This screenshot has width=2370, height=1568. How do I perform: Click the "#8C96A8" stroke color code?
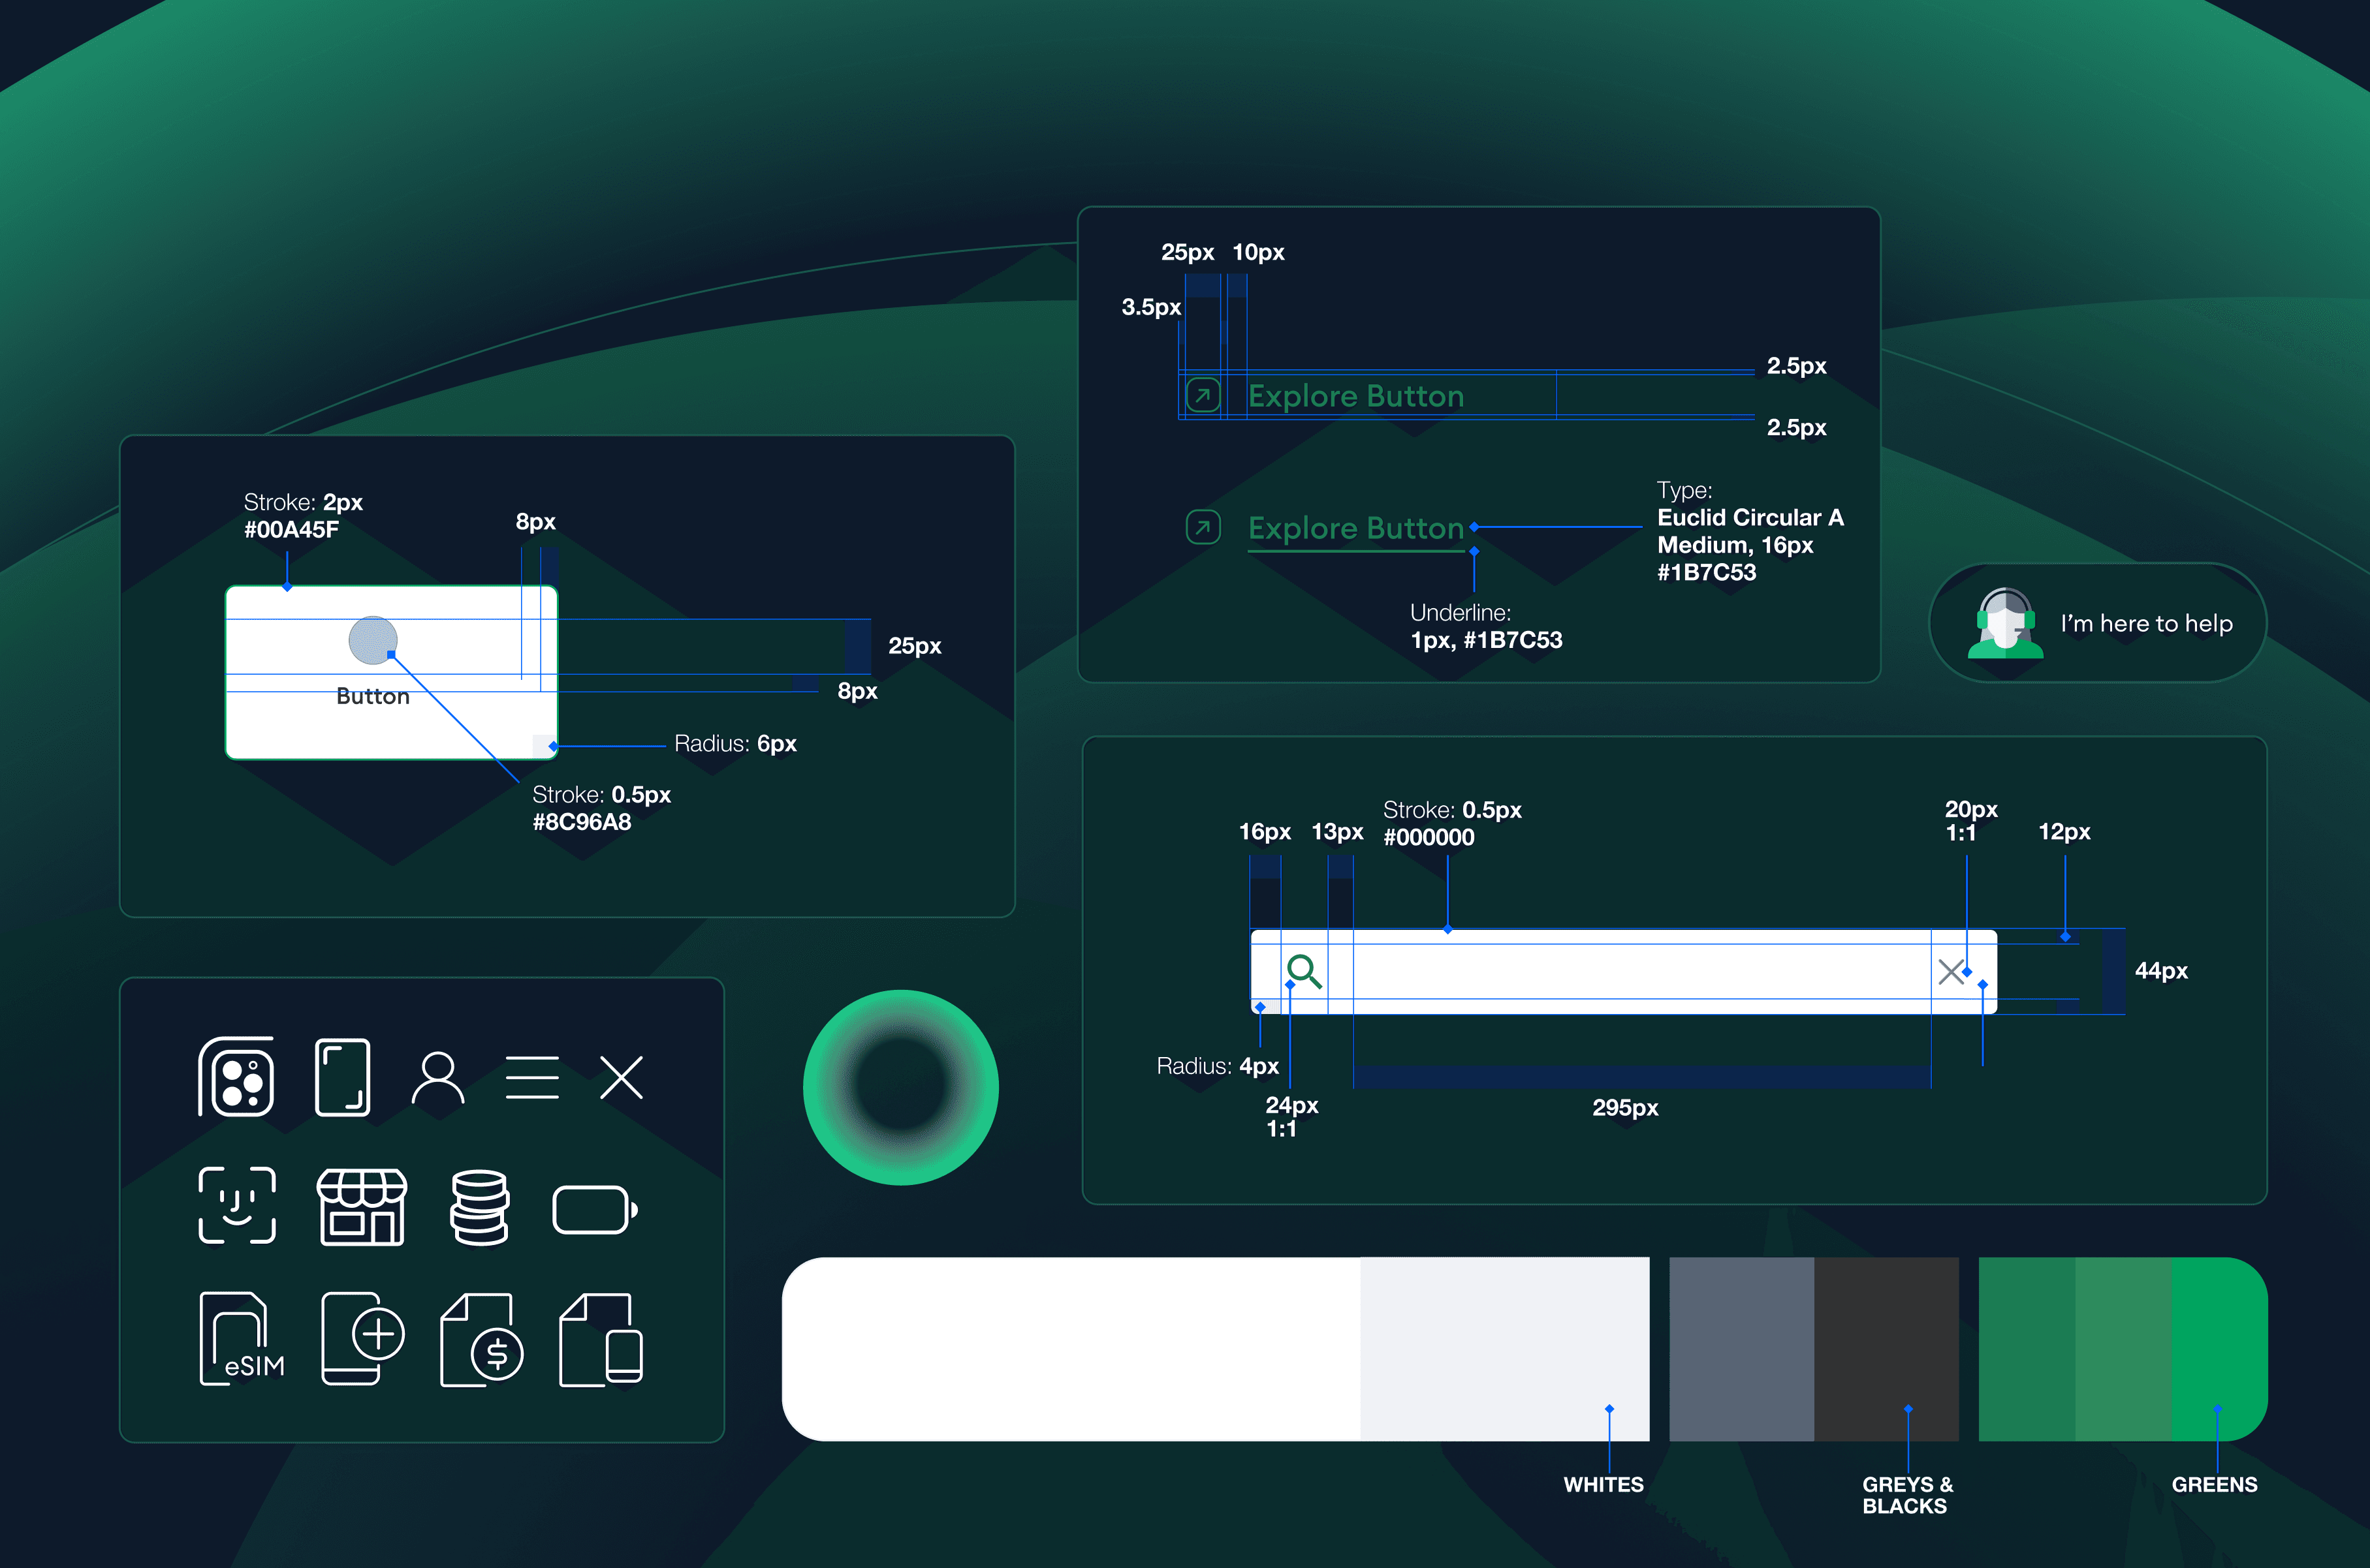[581, 822]
